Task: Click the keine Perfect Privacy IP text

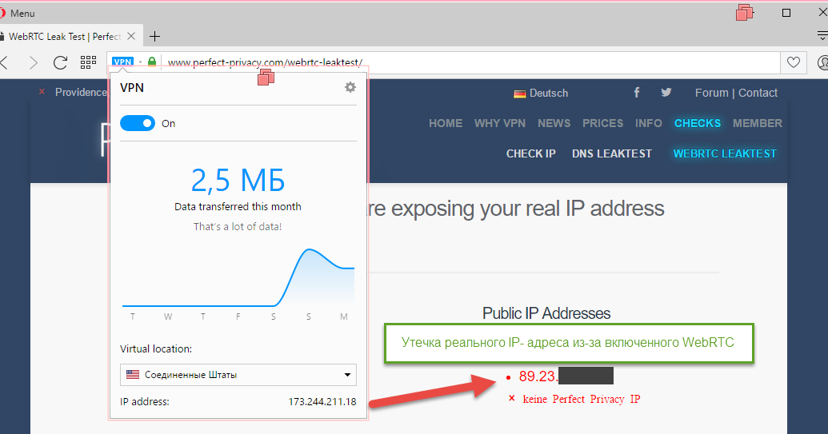Action: pyautogui.click(x=582, y=399)
